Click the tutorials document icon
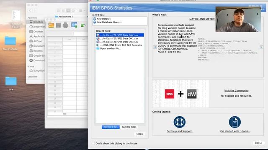 coord(234,122)
